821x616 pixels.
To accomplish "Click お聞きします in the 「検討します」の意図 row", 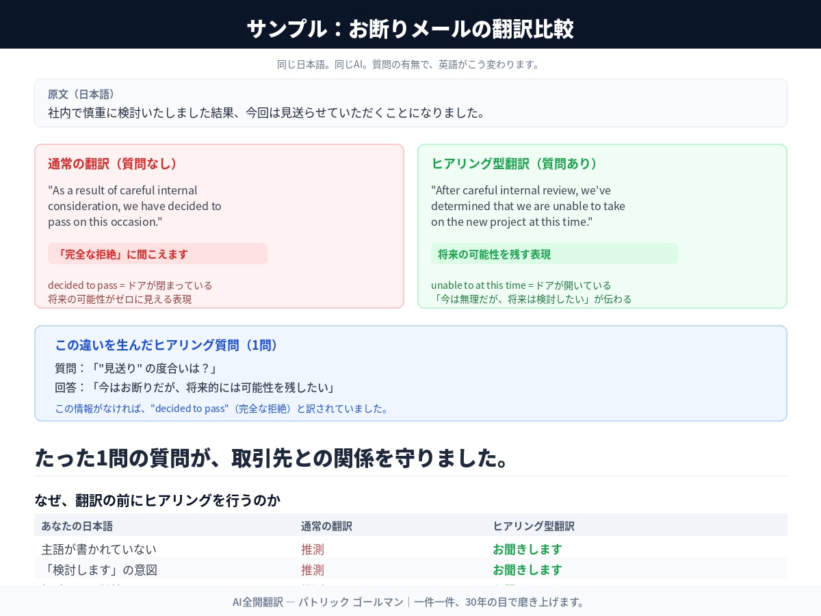I will (527, 569).
